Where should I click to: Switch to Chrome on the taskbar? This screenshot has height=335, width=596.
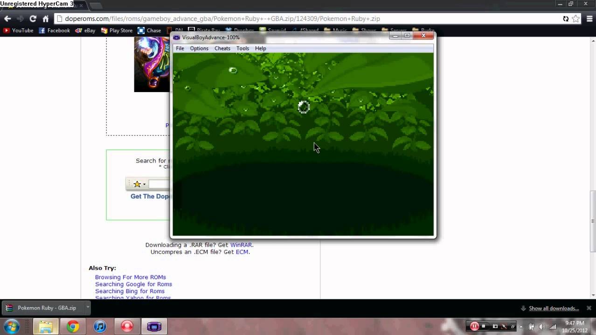(x=73, y=327)
